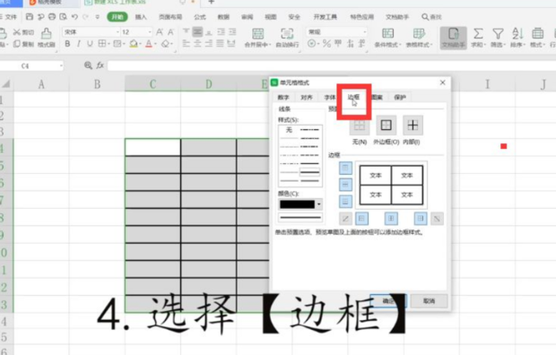This screenshot has width=556, height=355.
Task: Select the None (无) line style
Action: coord(289,130)
